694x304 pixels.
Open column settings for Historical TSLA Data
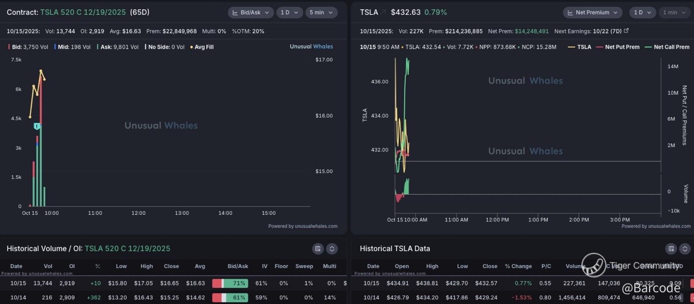click(x=671, y=249)
